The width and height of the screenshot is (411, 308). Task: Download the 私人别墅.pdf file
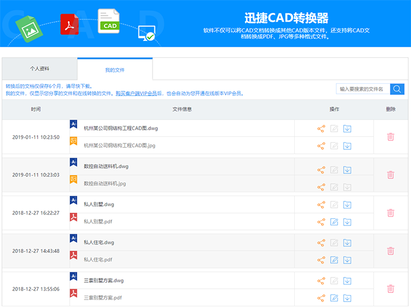click(348, 222)
